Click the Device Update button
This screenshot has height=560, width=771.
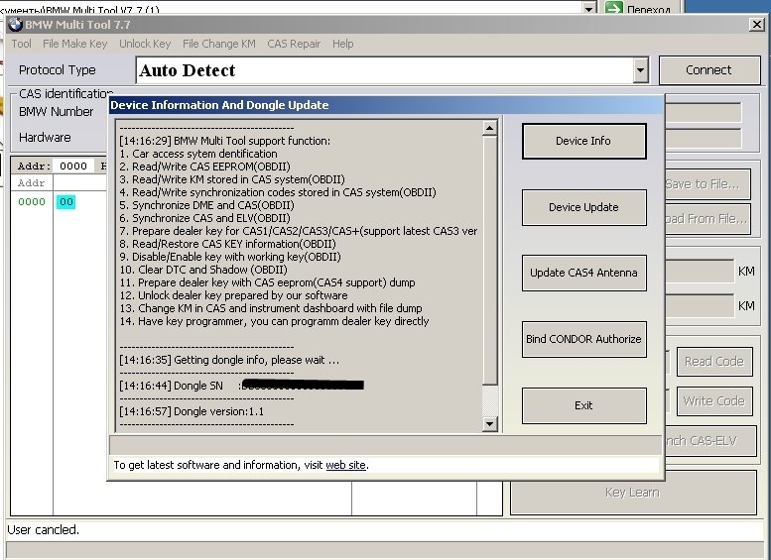(x=583, y=207)
